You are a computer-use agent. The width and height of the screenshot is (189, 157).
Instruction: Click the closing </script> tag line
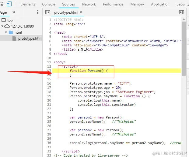click(x=71, y=151)
